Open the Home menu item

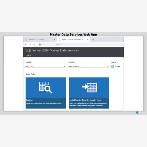28,55
